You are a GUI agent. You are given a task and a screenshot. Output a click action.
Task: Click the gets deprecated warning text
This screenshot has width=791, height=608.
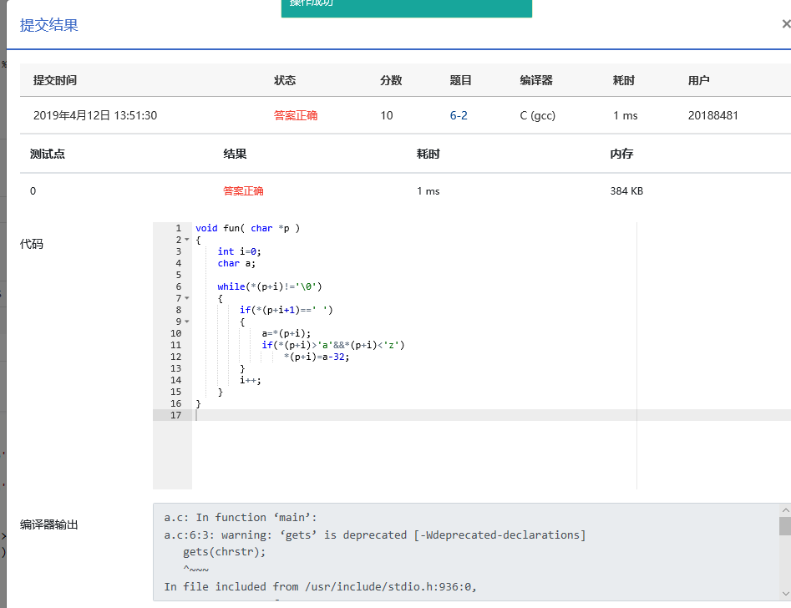[375, 535]
